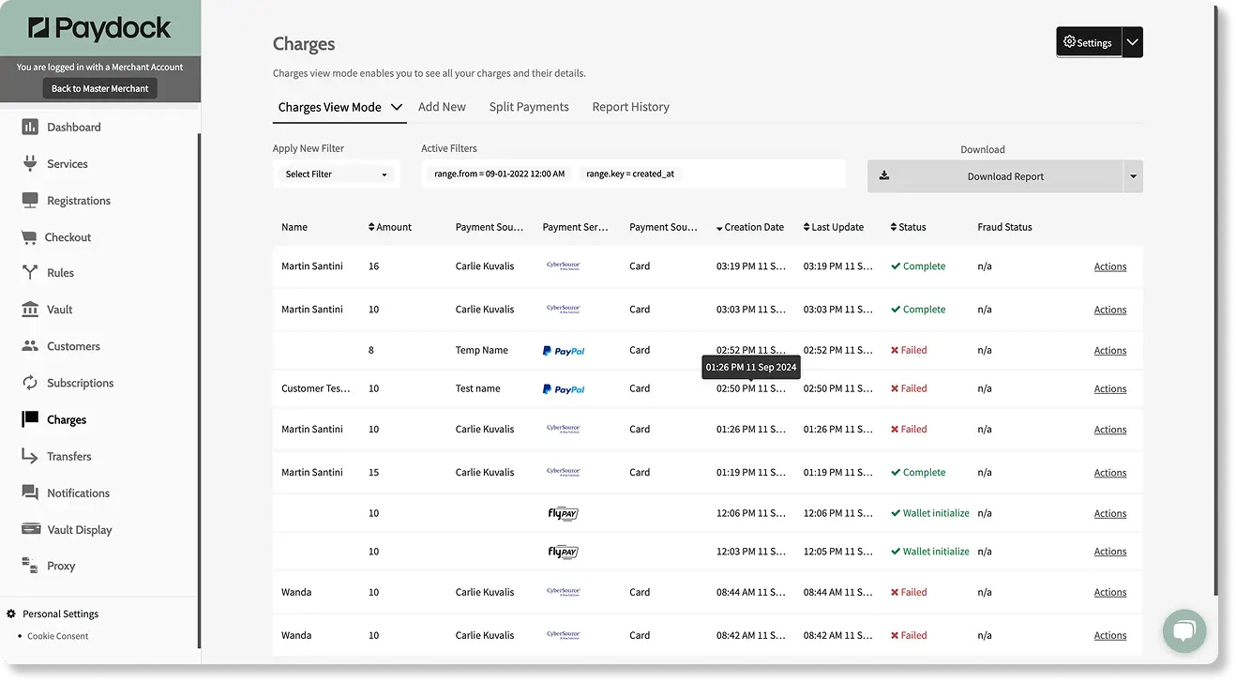Sort table by Creation Date column
The image size is (1236, 682).
coord(750,227)
